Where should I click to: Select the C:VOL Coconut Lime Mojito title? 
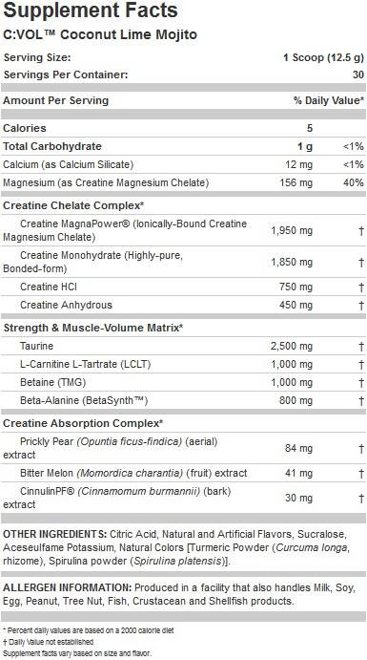pos(100,34)
